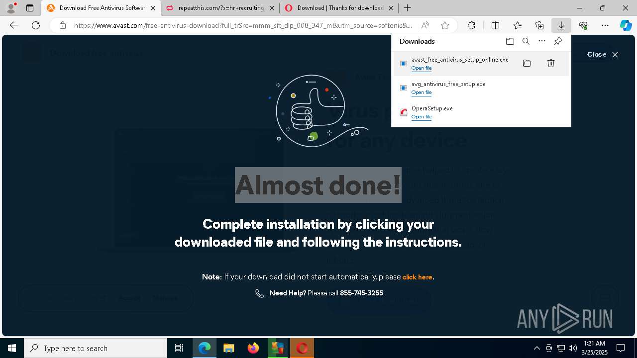The image size is (637, 358).
Task: Open Edge Settings and more menu
Action: (605, 25)
